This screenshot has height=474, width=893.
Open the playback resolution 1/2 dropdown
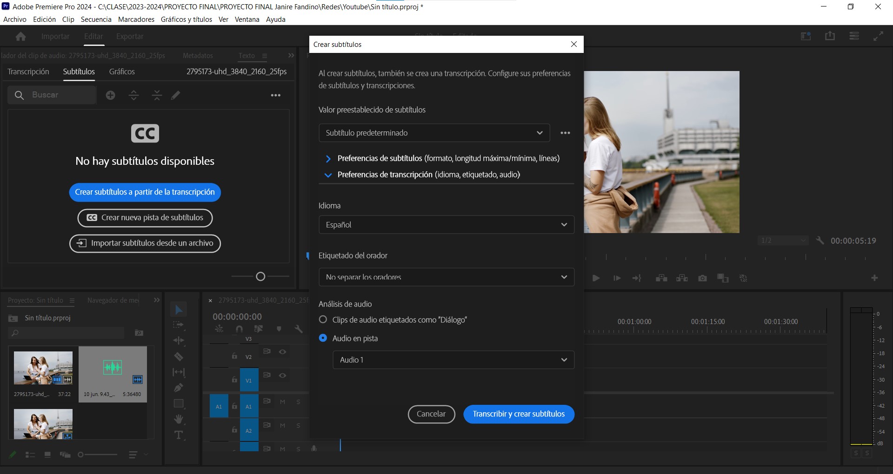pos(783,240)
